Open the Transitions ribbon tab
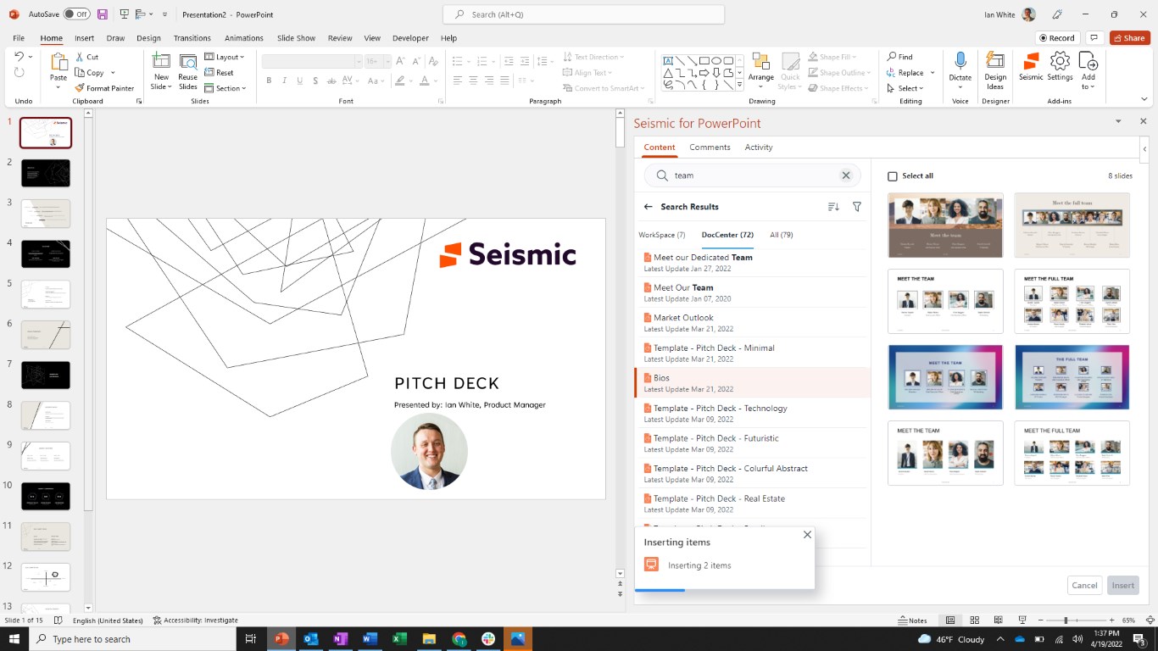The width and height of the screenshot is (1158, 651). click(192, 38)
